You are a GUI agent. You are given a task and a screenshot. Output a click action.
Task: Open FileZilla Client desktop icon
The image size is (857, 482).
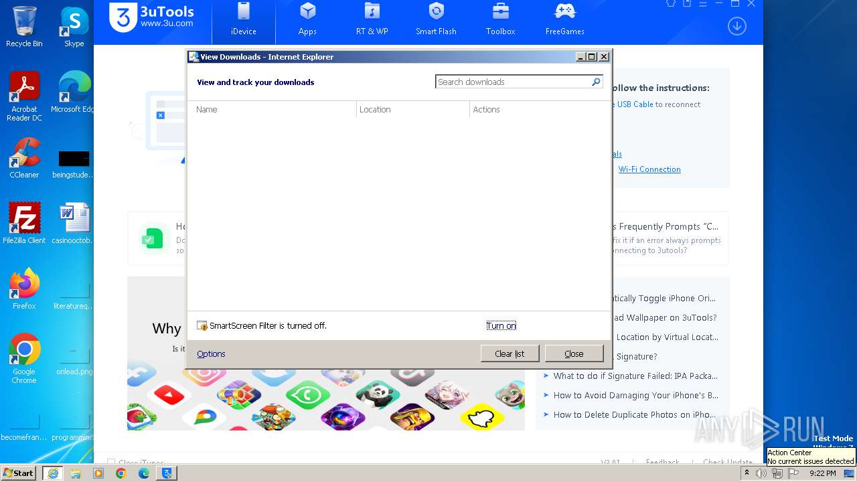(24, 223)
